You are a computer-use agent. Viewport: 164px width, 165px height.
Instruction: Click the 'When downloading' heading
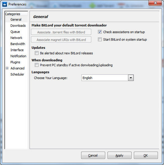pos(47,60)
